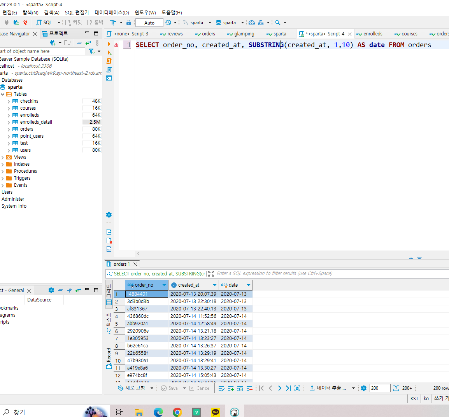The width and height of the screenshot is (449, 417).
Task: Click the refresh (새로 고침) button
Action: (132, 388)
